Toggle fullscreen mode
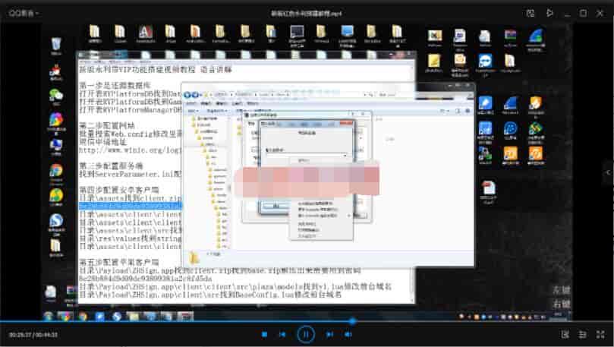 (600, 334)
